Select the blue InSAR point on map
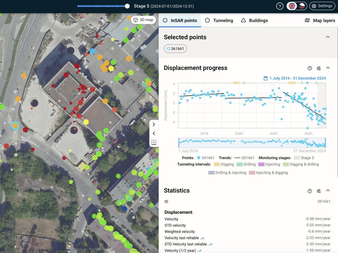Screen dimensions: 338x253 click(x=92, y=51)
